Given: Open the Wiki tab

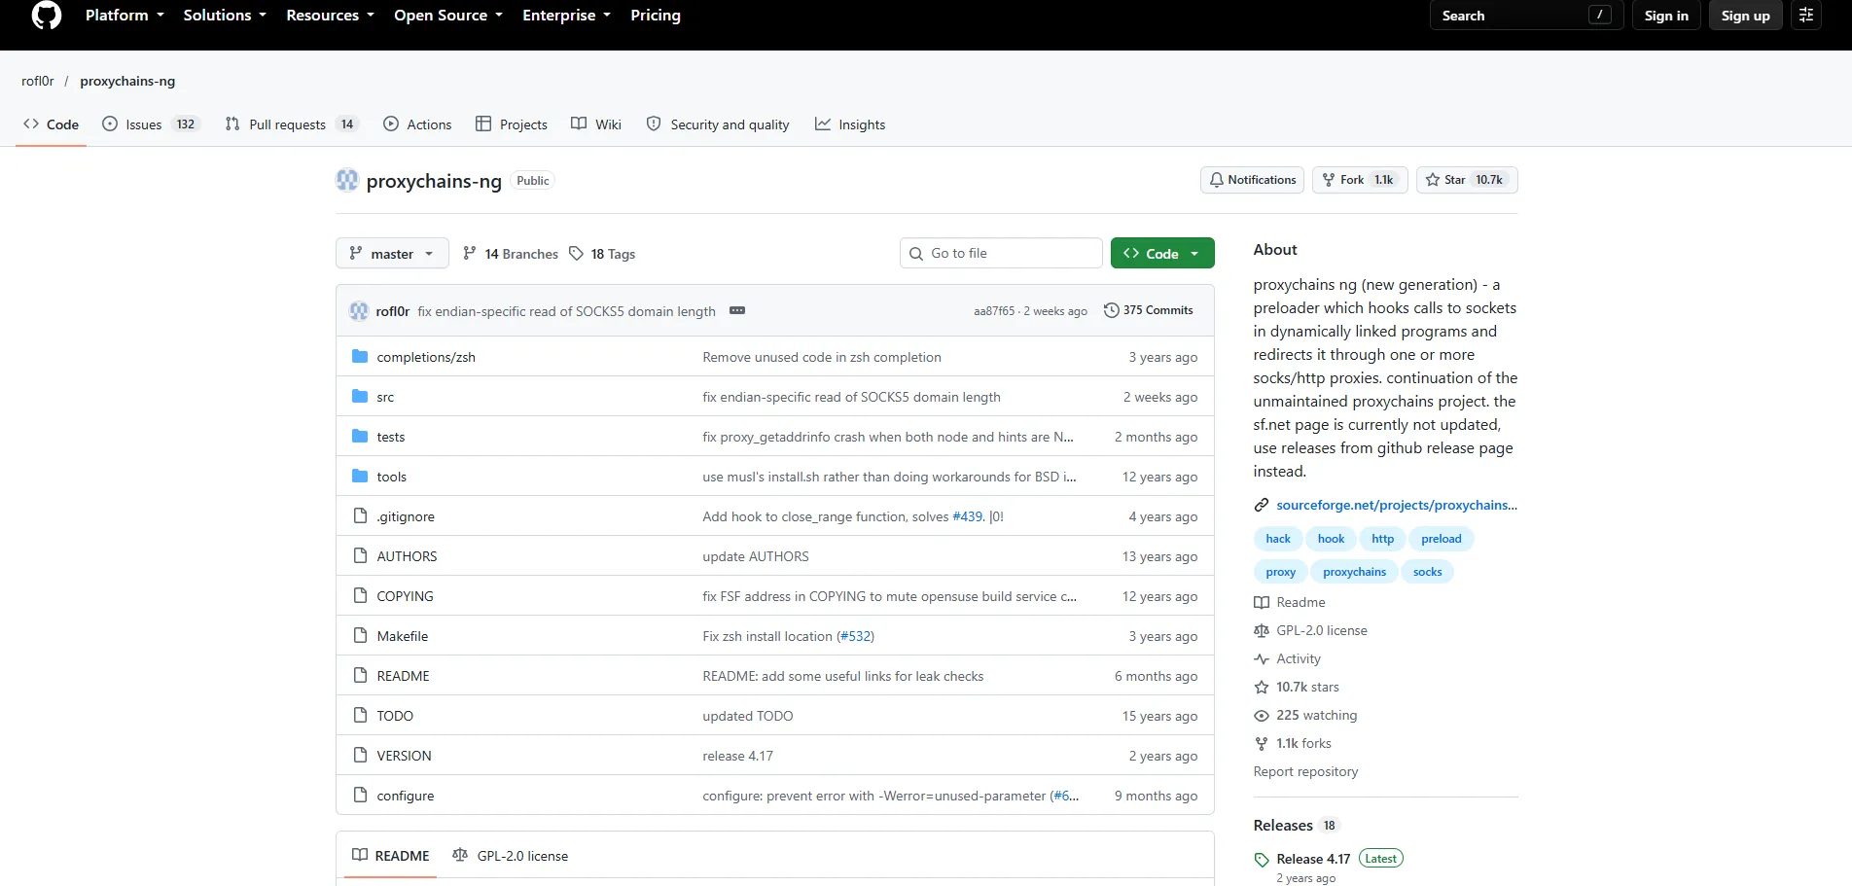Looking at the screenshot, I should (x=596, y=124).
